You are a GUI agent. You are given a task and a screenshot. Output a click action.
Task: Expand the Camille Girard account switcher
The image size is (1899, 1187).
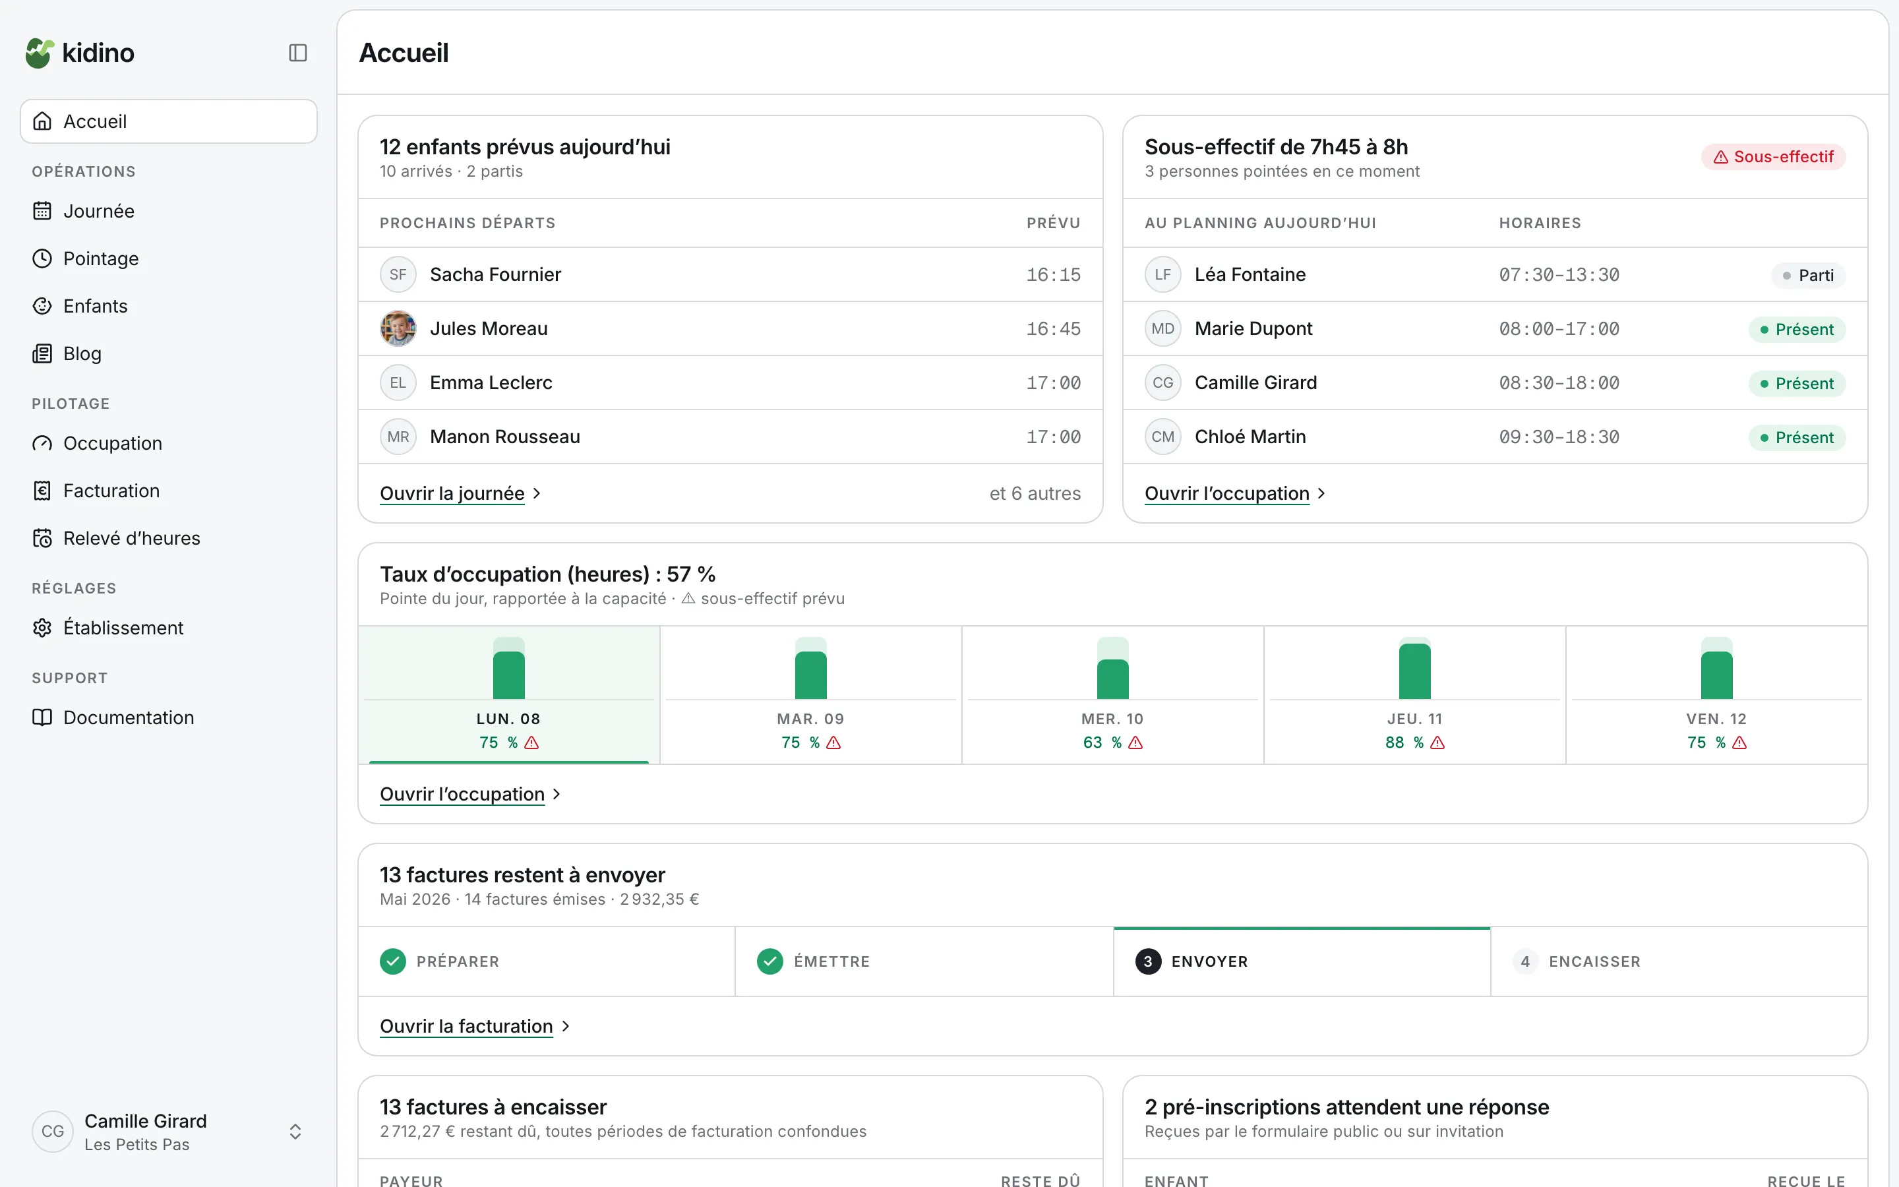tap(295, 1131)
